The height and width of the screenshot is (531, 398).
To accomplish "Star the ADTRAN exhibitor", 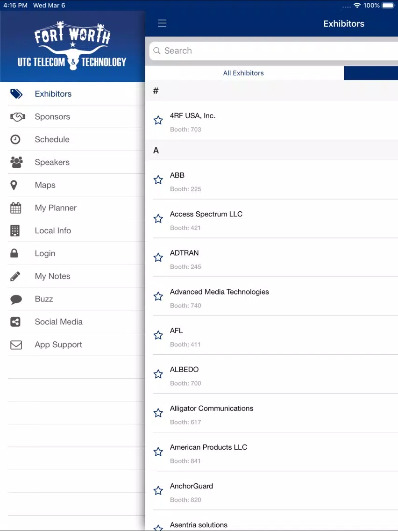I will tap(158, 258).
